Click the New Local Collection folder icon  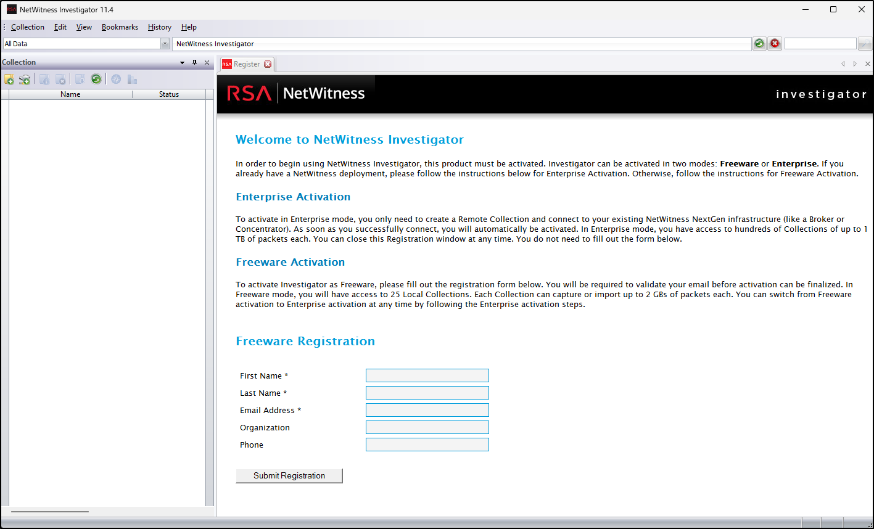[x=9, y=79]
